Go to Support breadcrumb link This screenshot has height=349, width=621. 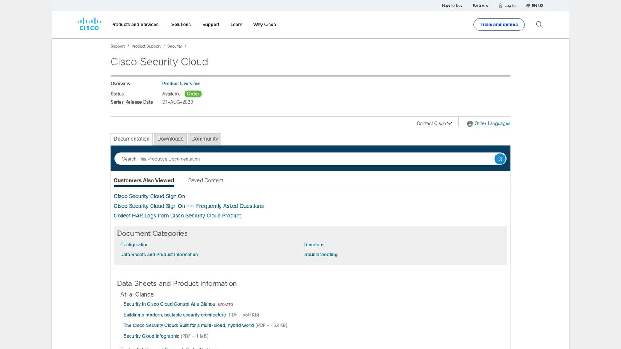coord(118,46)
